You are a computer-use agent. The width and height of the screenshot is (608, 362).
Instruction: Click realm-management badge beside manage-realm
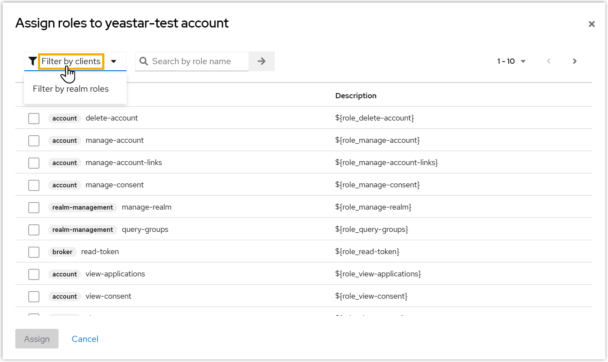point(83,207)
